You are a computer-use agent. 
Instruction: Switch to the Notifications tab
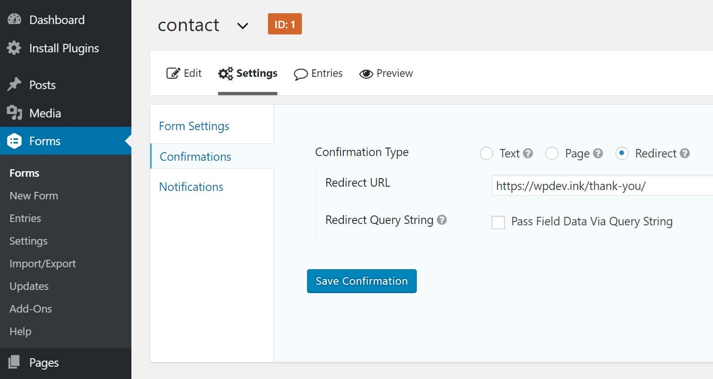tap(191, 187)
